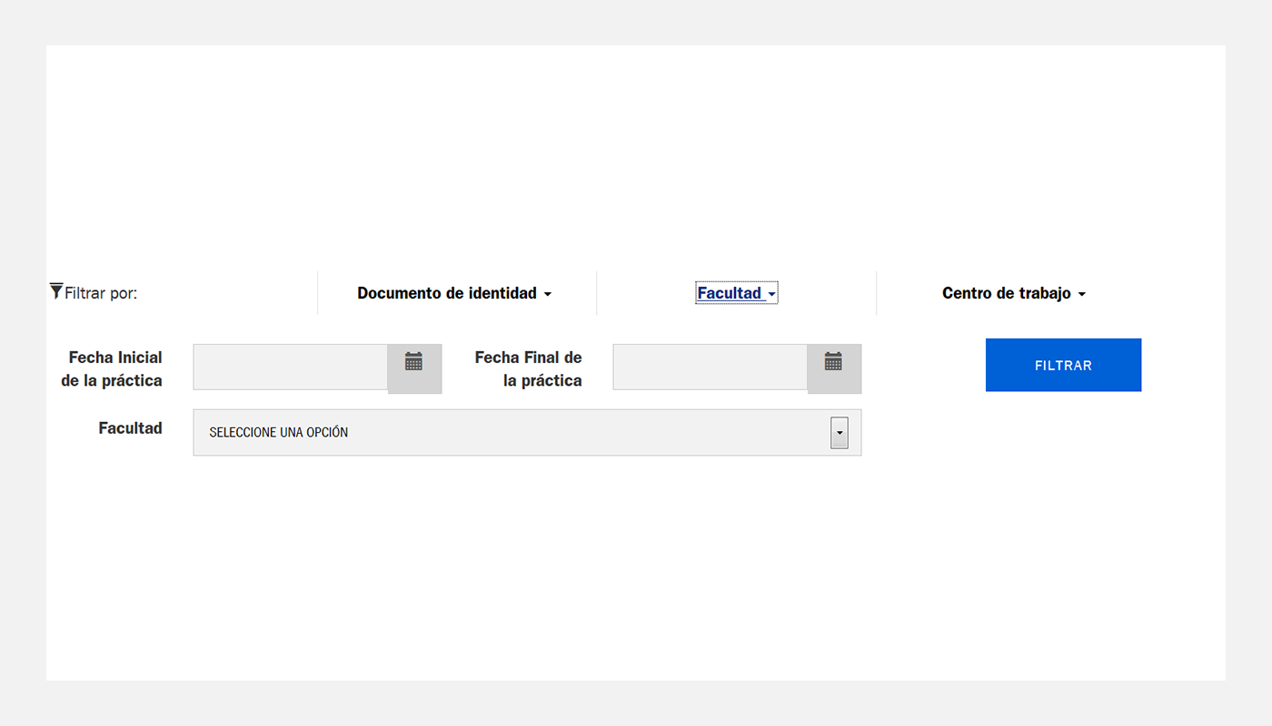The height and width of the screenshot is (726, 1272).
Task: Click the Fecha Inicial de la práctica label
Action: (112, 368)
